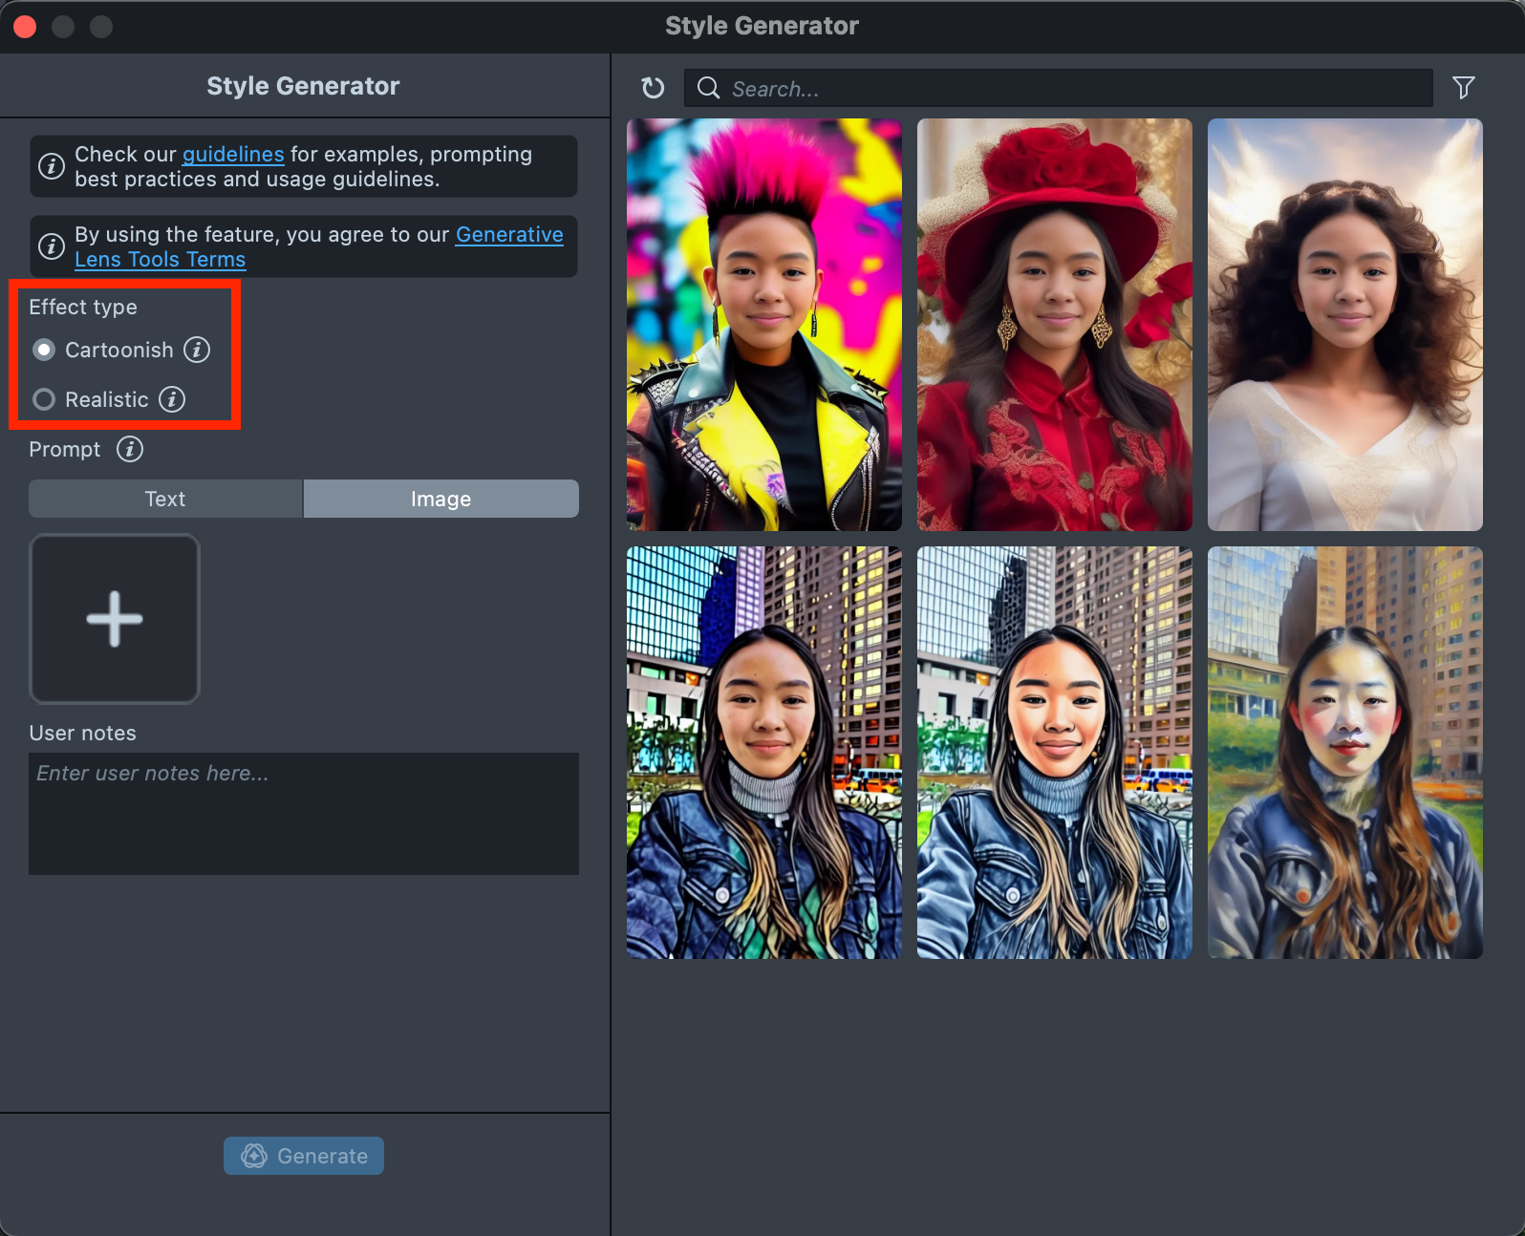Click the info icon beside terms notice
Image resolution: width=1525 pixels, height=1236 pixels.
pos(52,246)
